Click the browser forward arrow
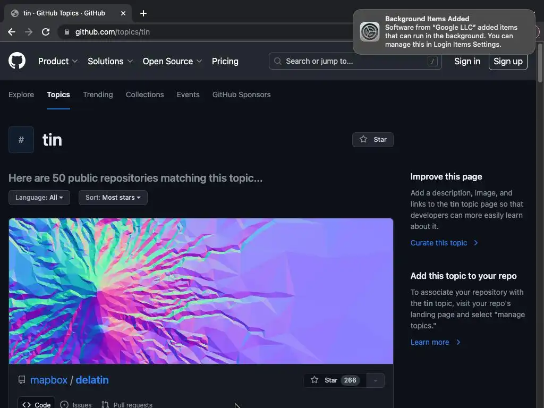The image size is (544, 408). click(x=29, y=32)
